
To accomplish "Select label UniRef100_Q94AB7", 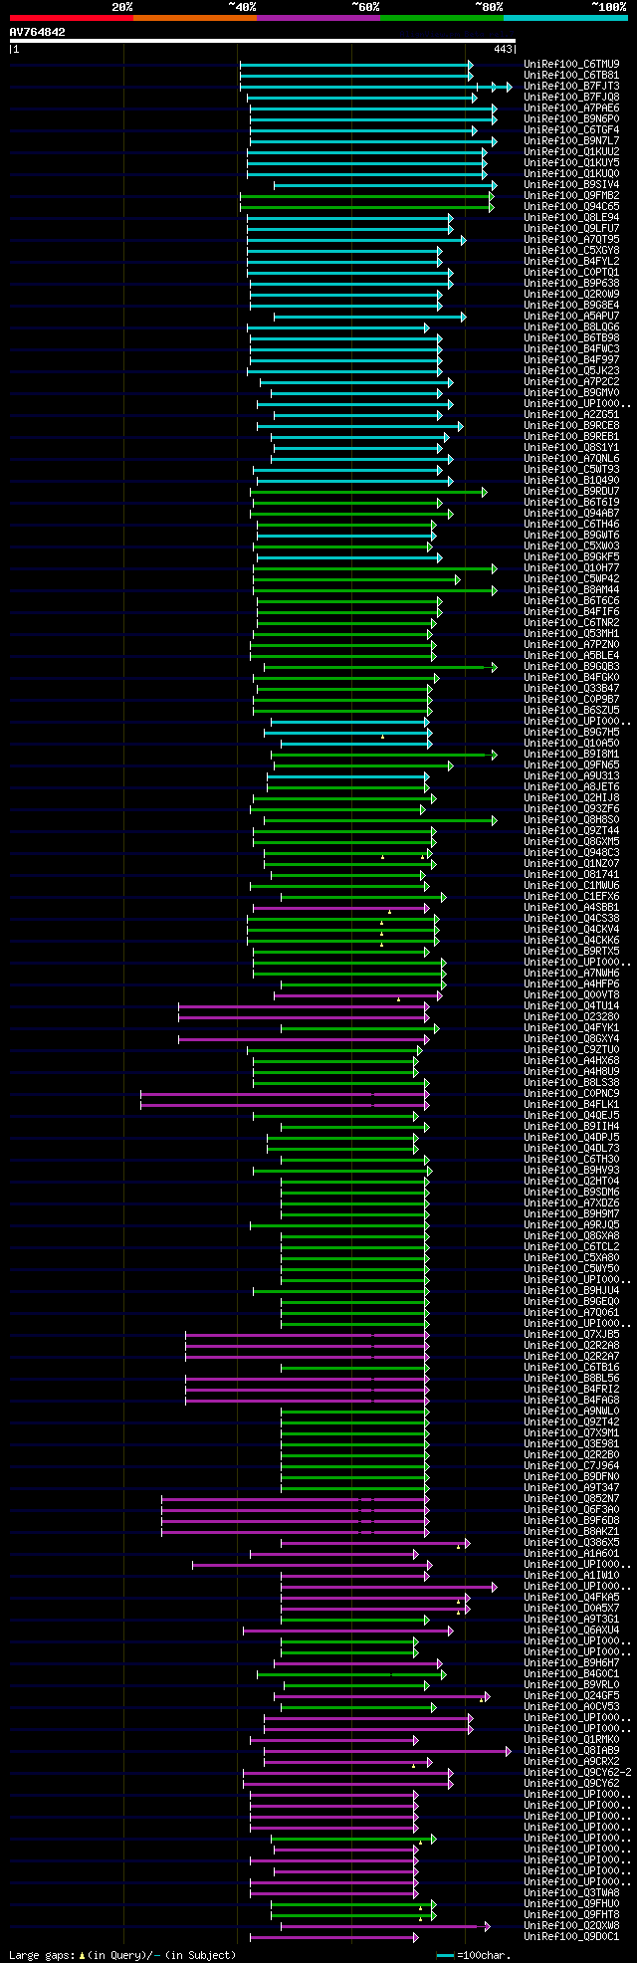I will (x=571, y=513).
